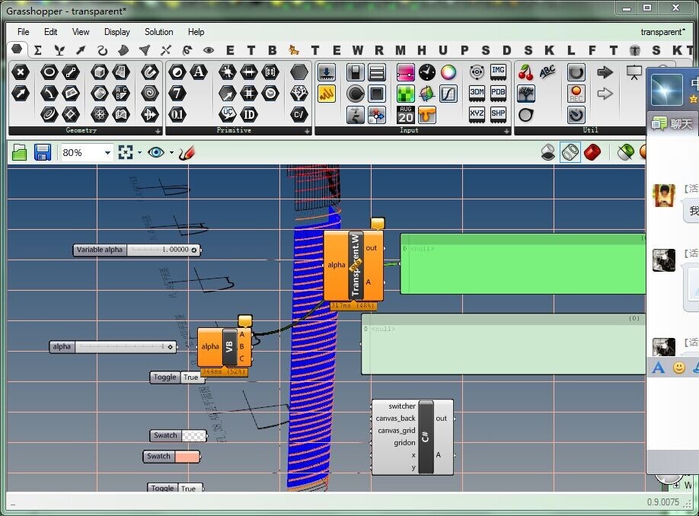Switch to the W component tab
The height and width of the screenshot is (516, 699).
(358, 50)
